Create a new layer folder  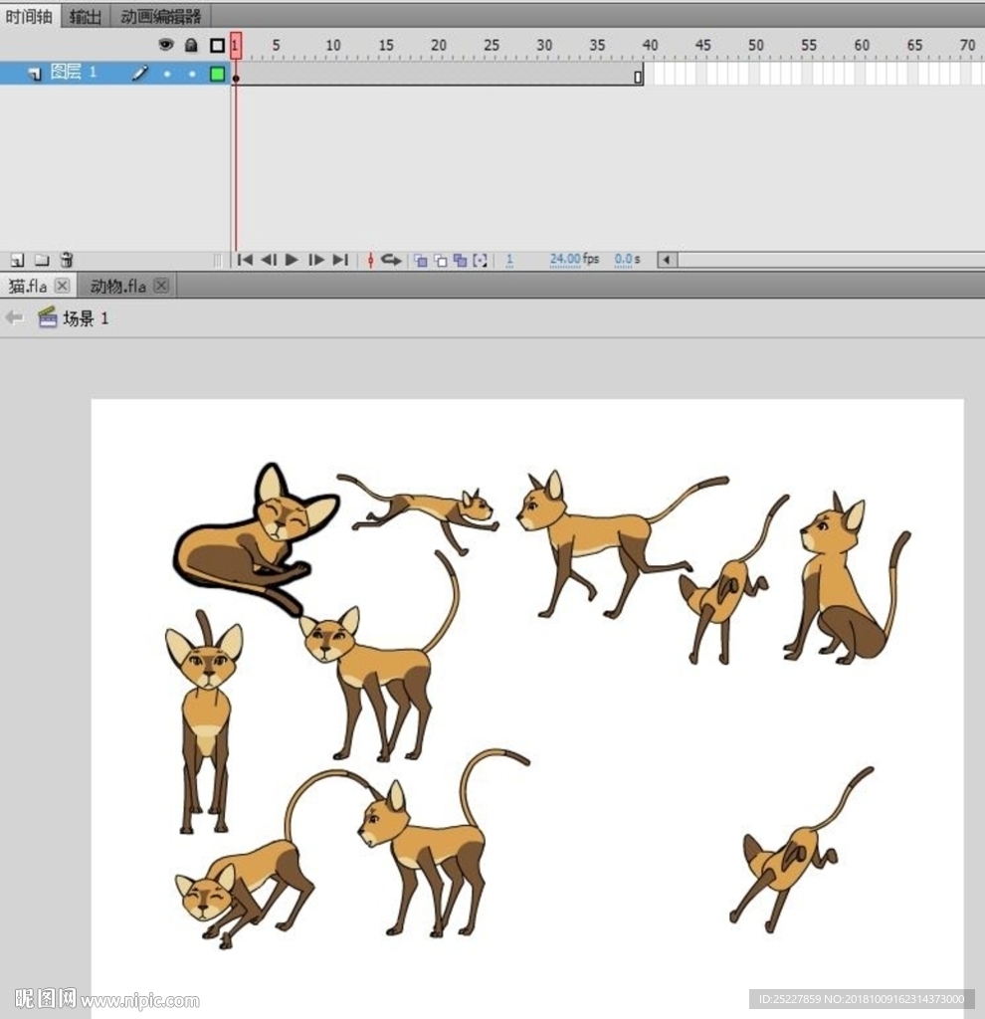tap(42, 260)
